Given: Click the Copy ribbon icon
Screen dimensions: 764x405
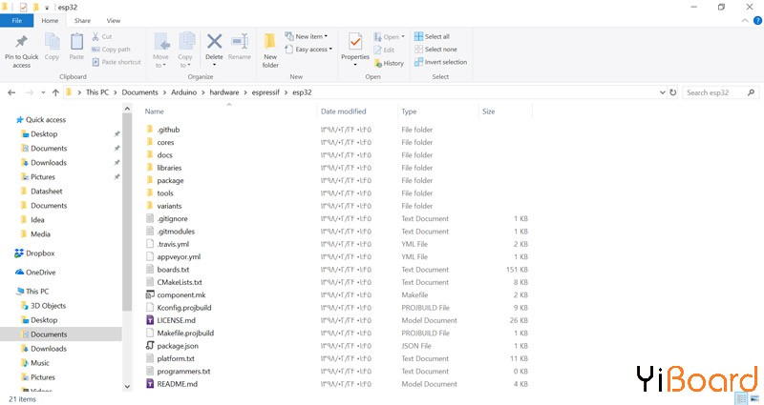Looking at the screenshot, I should tap(52, 42).
